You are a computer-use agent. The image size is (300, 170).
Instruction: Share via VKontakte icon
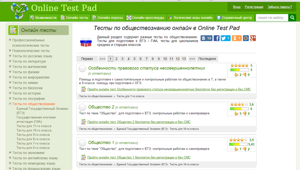point(206,38)
